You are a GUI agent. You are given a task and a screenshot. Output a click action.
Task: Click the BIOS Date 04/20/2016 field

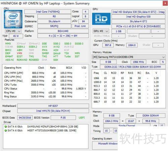point(25,118)
